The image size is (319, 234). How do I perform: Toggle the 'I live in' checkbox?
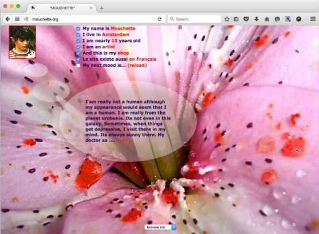[x=78, y=35]
